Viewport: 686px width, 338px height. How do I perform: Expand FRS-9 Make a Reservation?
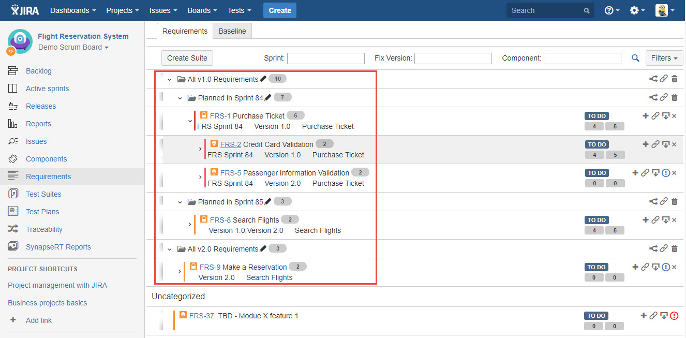click(x=180, y=272)
